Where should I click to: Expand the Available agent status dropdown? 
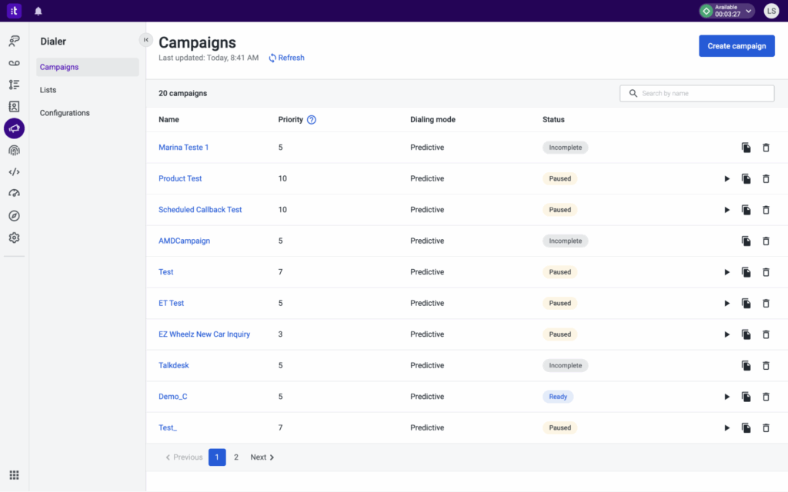(748, 11)
